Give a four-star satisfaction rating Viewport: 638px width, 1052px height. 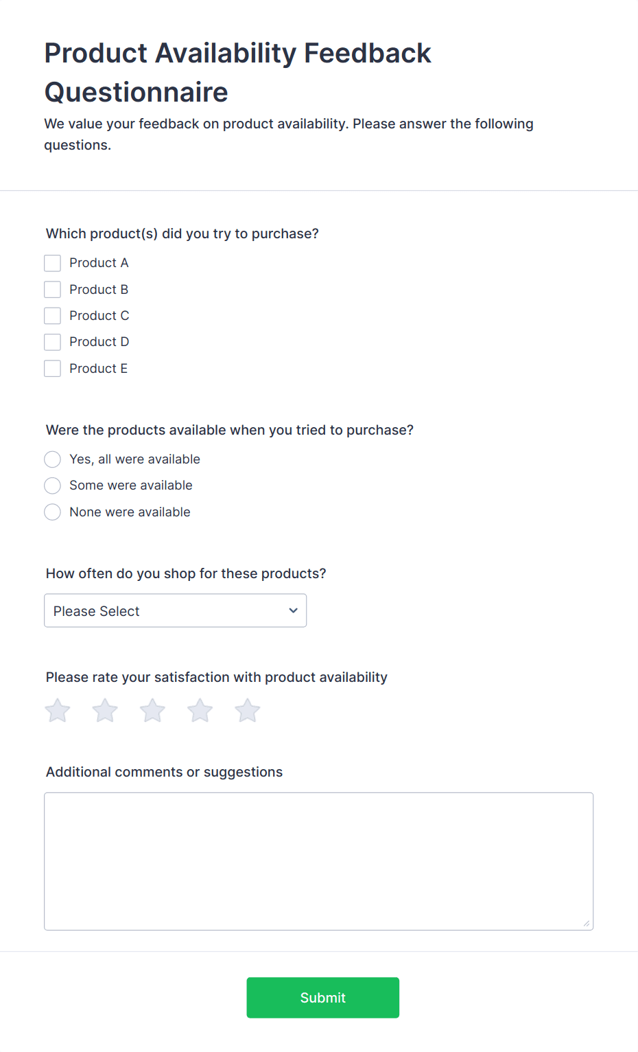pos(200,711)
